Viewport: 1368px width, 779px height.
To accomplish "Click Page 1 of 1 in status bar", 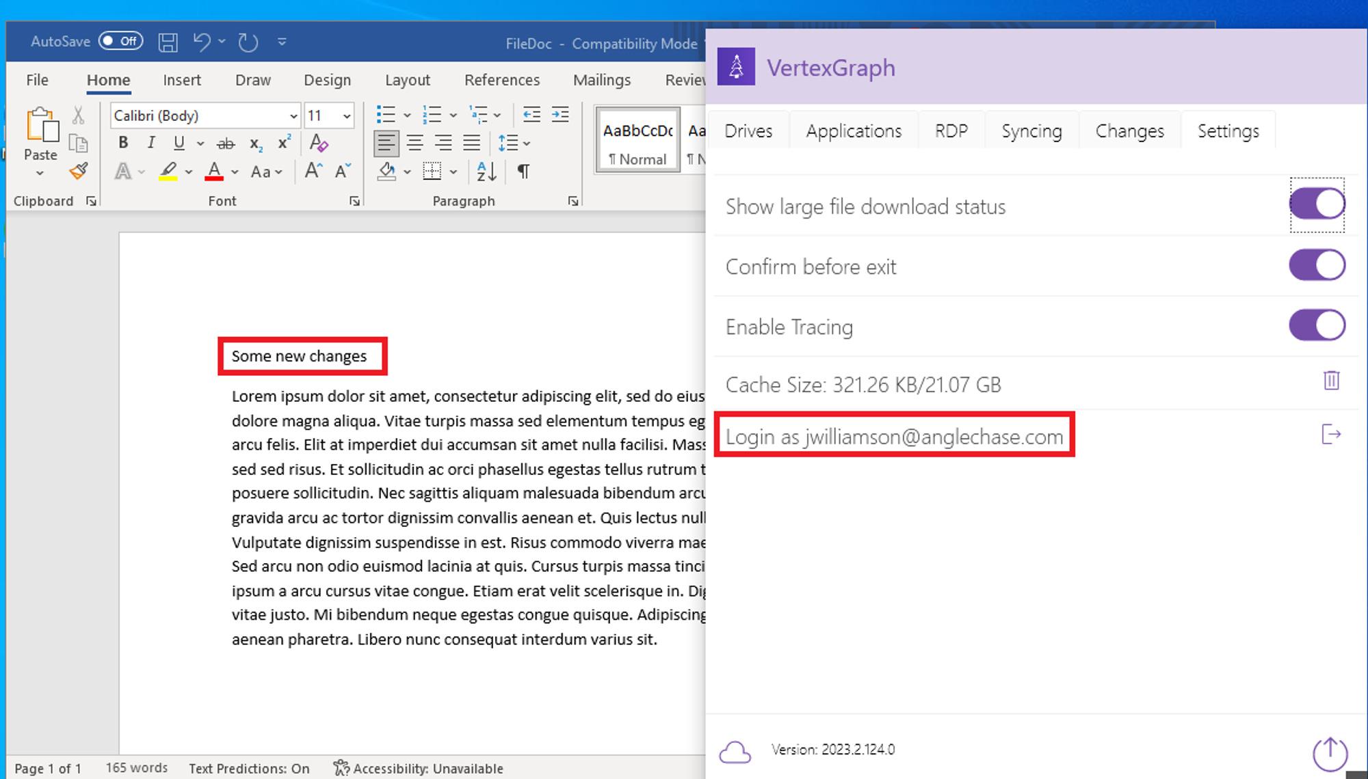I will [x=48, y=769].
